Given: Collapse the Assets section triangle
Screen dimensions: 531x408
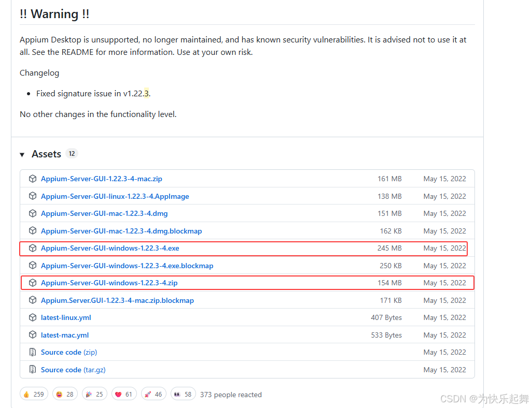Looking at the screenshot, I should [22, 155].
